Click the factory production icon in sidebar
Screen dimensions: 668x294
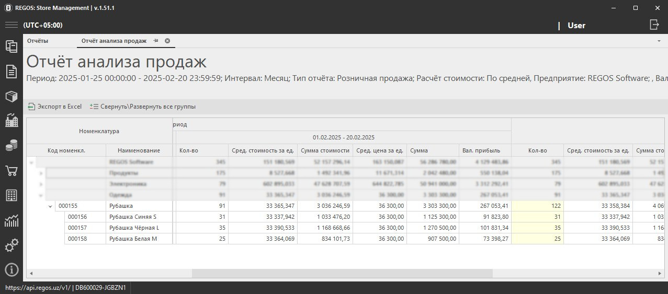coord(11,121)
